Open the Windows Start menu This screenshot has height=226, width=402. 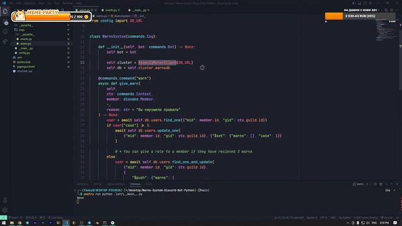pos(4,223)
